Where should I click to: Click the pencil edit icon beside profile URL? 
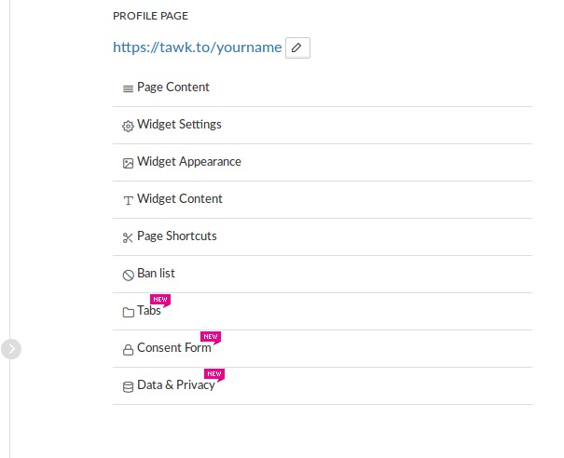(297, 47)
